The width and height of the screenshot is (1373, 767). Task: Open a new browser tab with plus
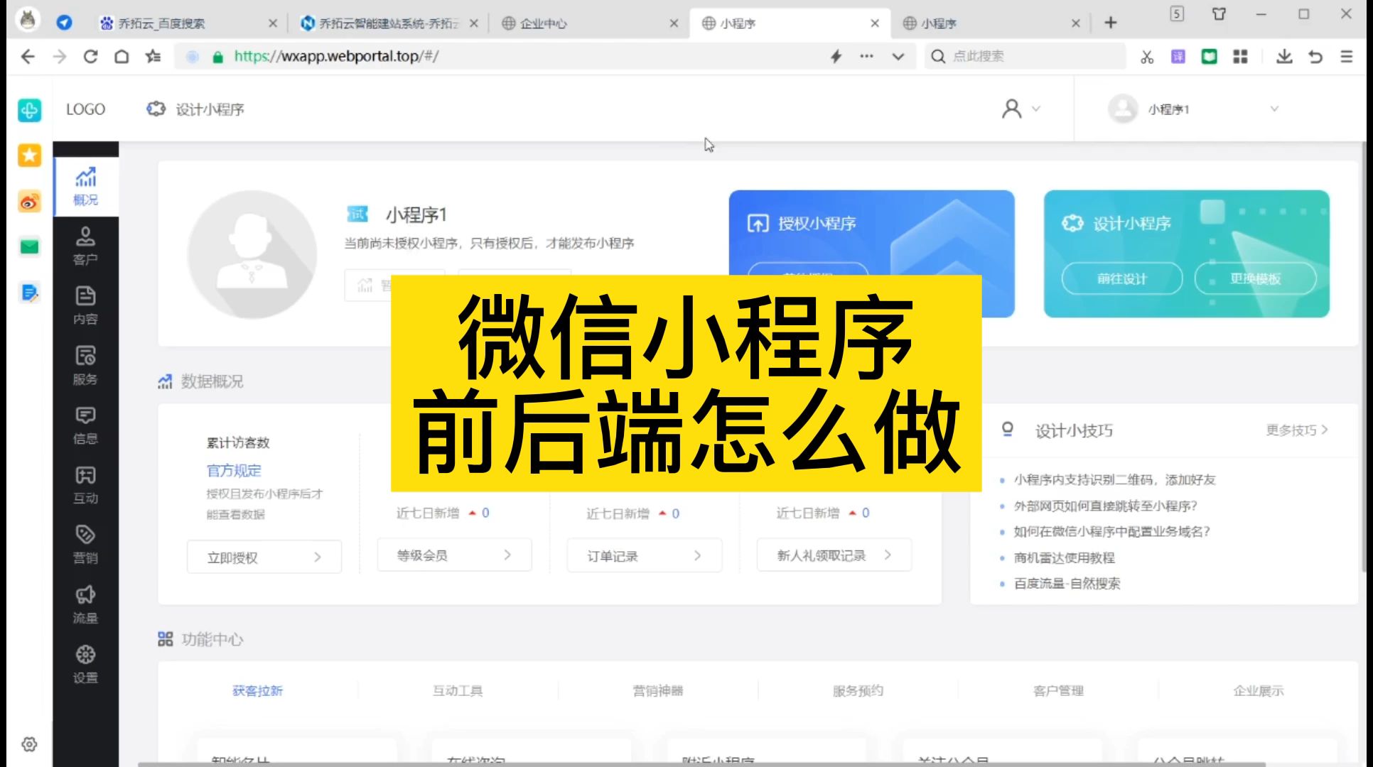pos(1111,23)
